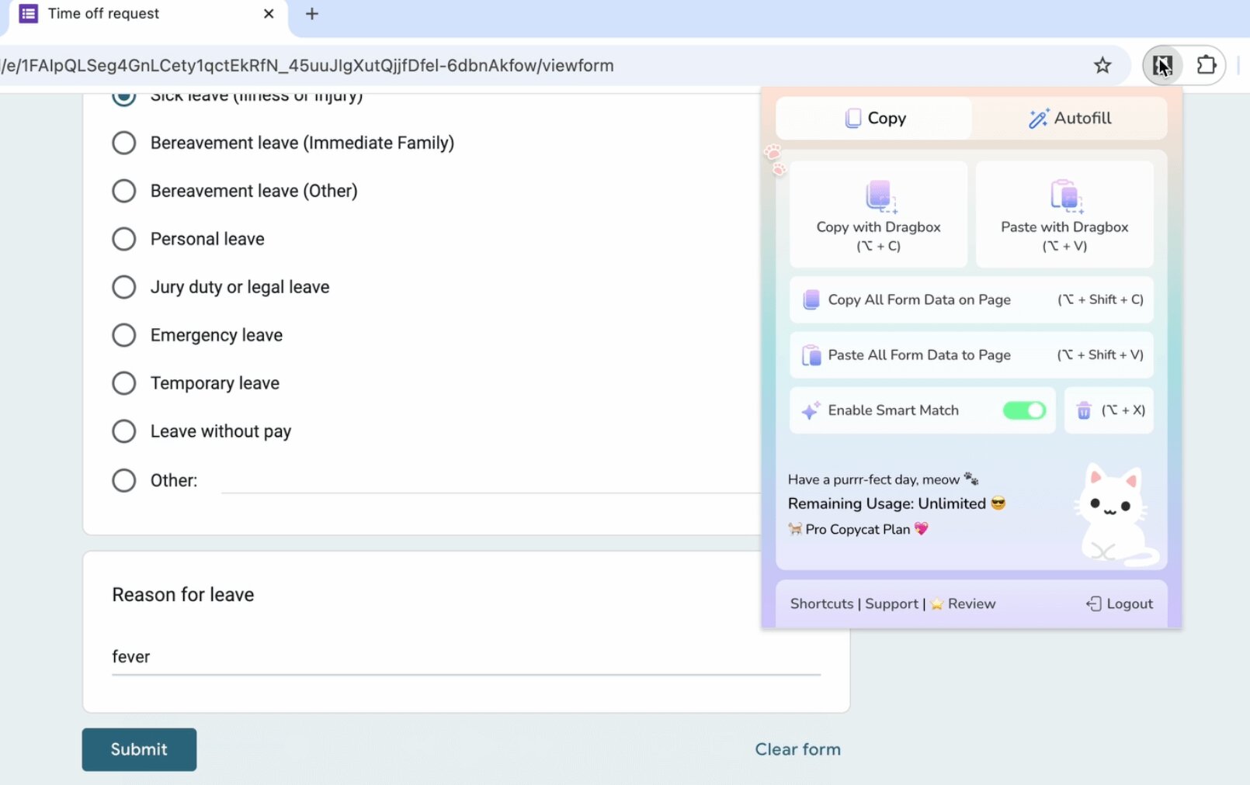Image resolution: width=1250 pixels, height=785 pixels.
Task: Click Paste All Form Data to Page
Action: pos(919,354)
